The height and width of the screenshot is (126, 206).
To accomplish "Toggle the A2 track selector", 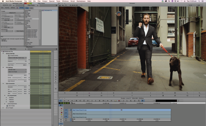I will click(66, 117).
